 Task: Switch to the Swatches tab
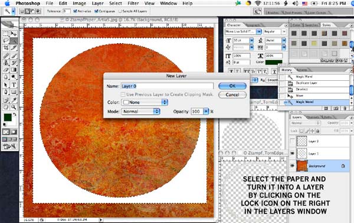pyautogui.click(x=311, y=25)
